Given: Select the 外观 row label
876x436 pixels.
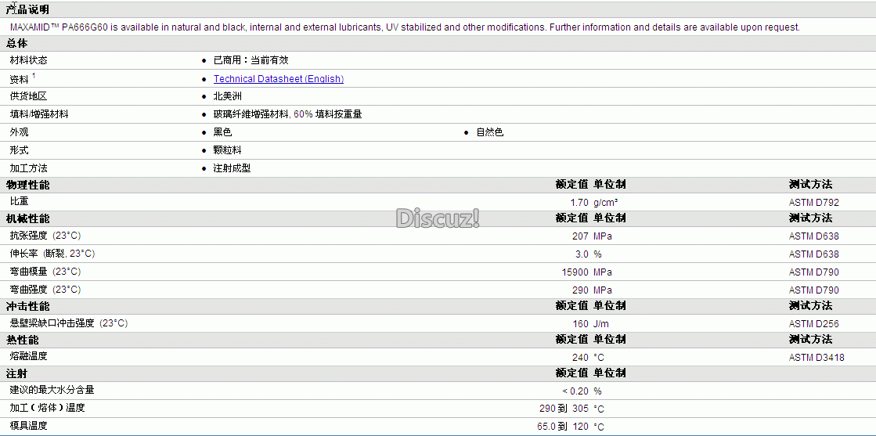Looking at the screenshot, I should pyautogui.click(x=19, y=132).
